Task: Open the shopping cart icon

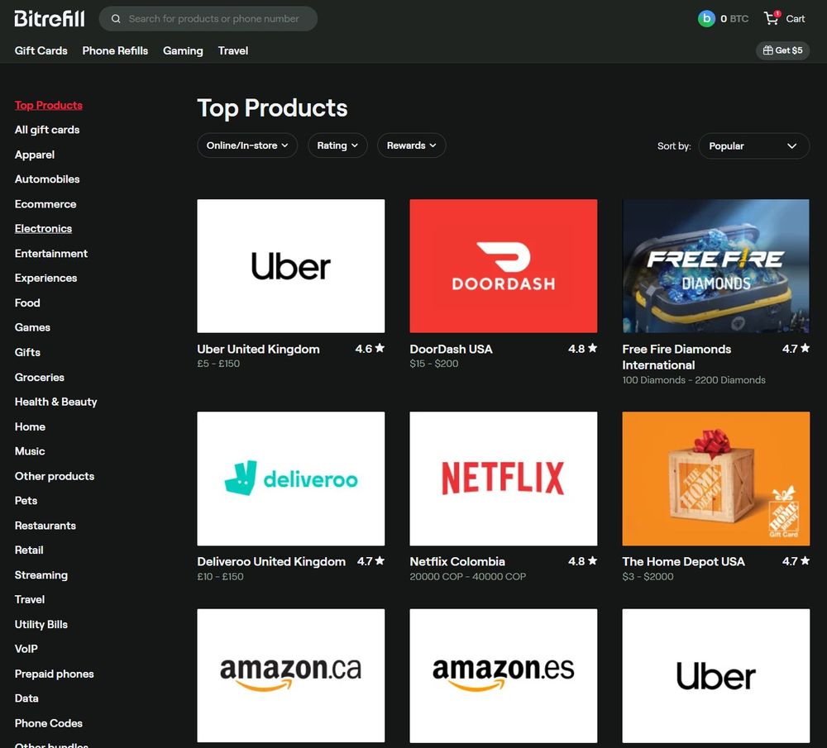Action: click(772, 18)
